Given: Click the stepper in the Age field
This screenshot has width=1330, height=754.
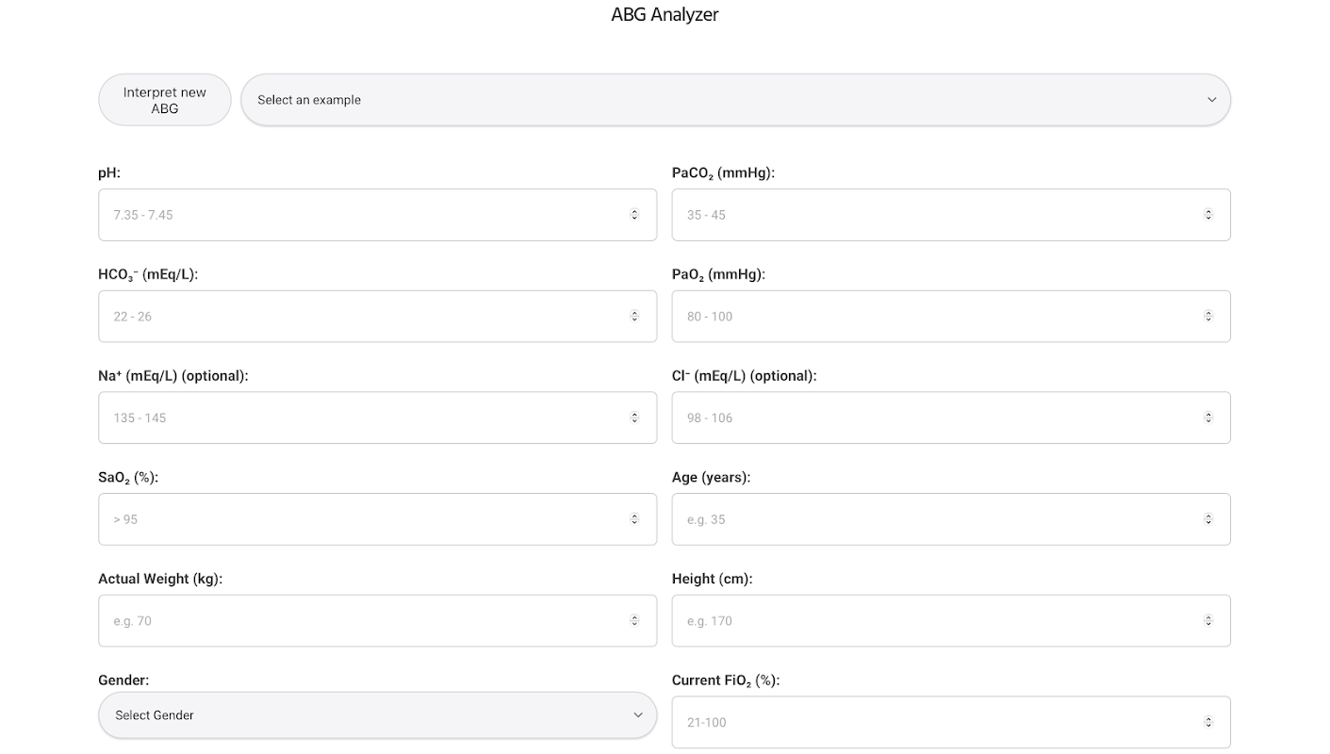Looking at the screenshot, I should coord(1208,519).
